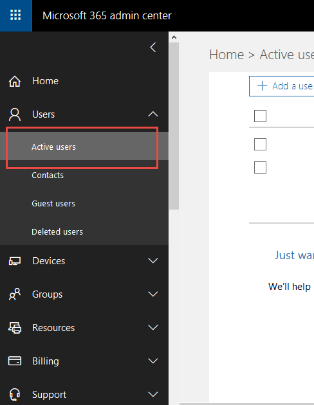The height and width of the screenshot is (405, 314).
Task: Click the 'Just wan…' blue link text
Action: (294, 255)
